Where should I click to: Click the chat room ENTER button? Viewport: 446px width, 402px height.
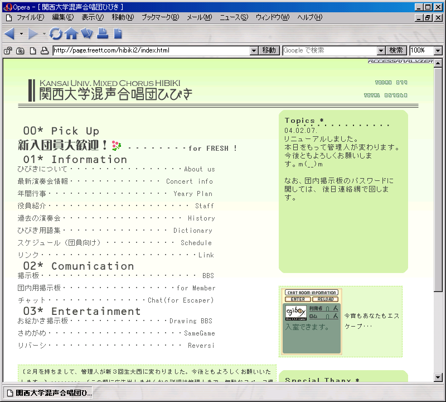point(298,299)
